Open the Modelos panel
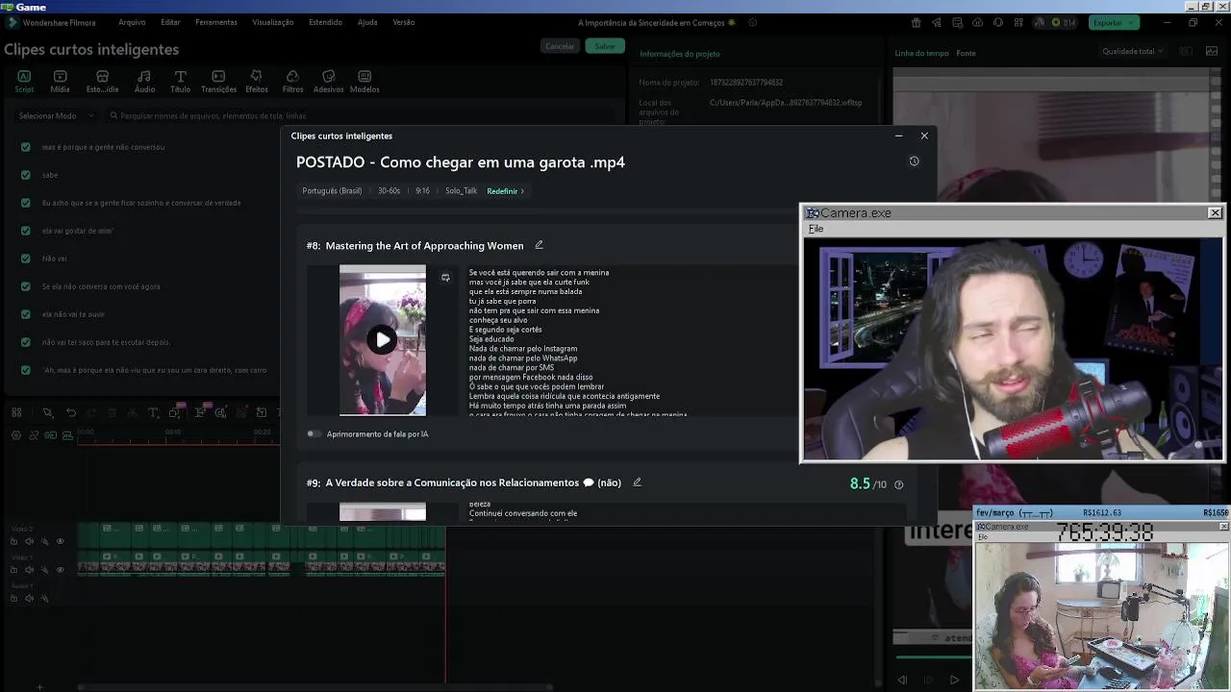This screenshot has height=692, width=1231. [x=364, y=82]
